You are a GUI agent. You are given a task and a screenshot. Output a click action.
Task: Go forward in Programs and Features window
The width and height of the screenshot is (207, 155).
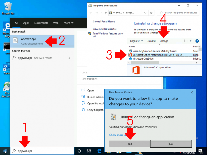[x=97, y=13]
